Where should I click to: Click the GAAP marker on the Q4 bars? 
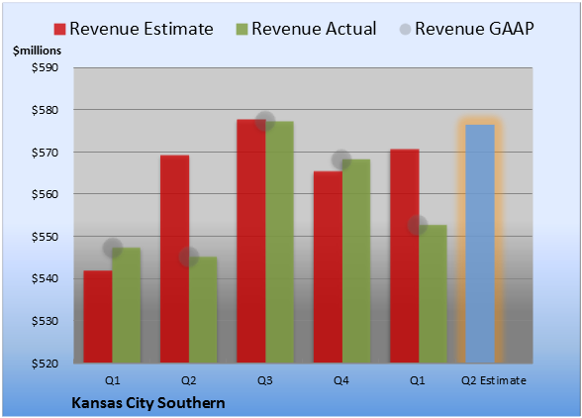tap(341, 159)
